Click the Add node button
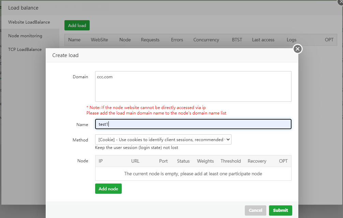Screen dimensions: 343x218 coord(108,189)
